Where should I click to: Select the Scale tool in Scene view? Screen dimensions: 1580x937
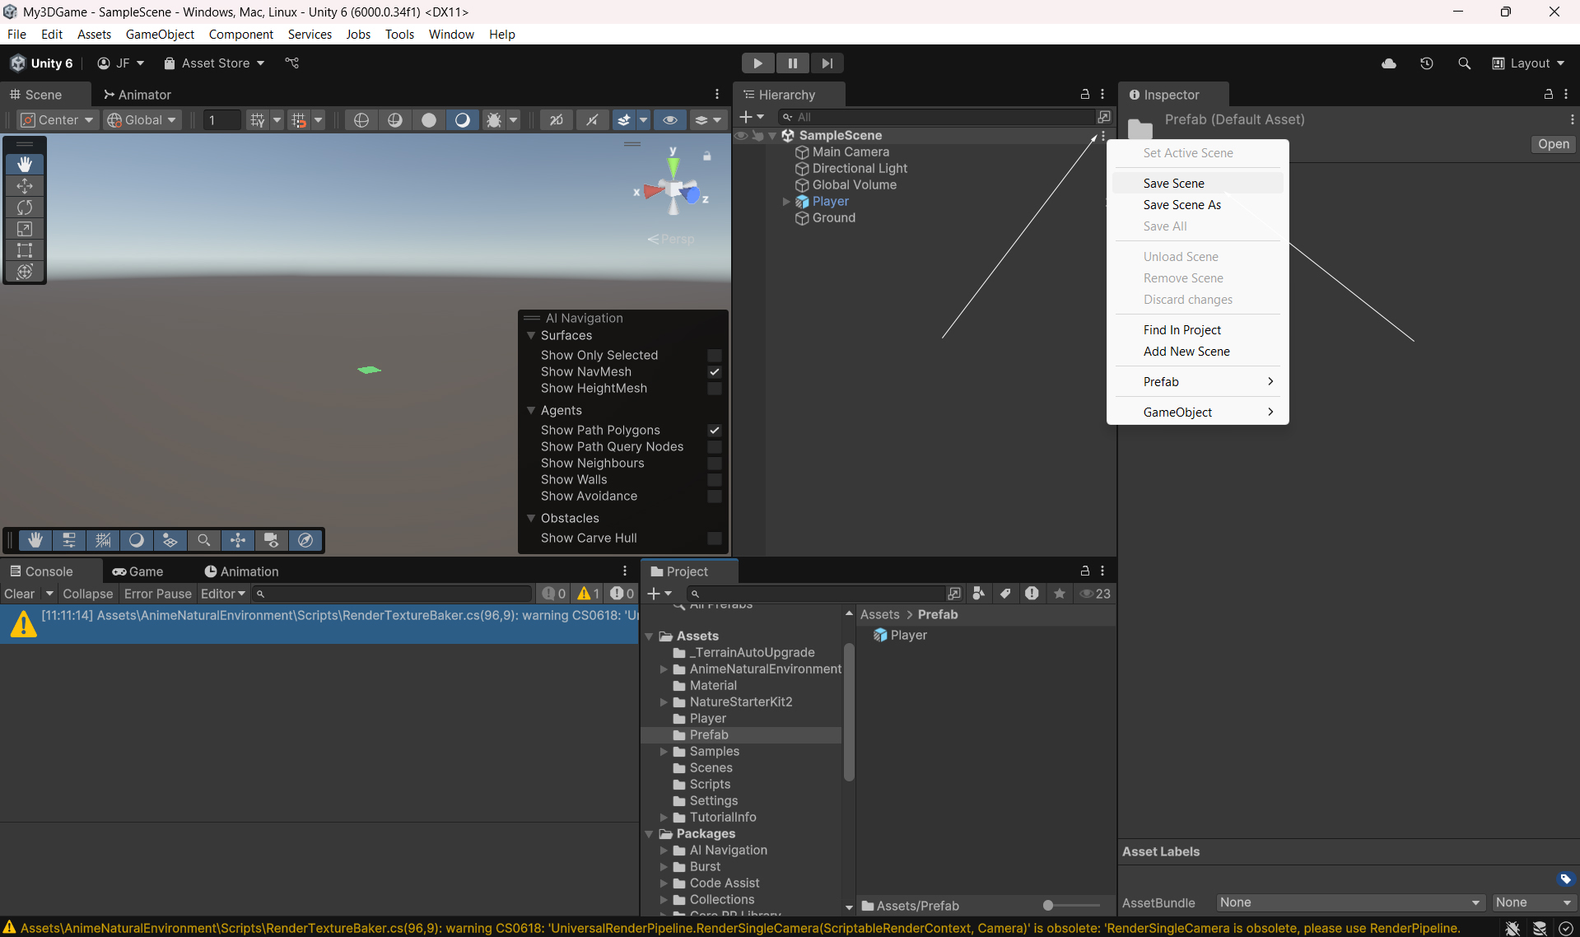[25, 229]
